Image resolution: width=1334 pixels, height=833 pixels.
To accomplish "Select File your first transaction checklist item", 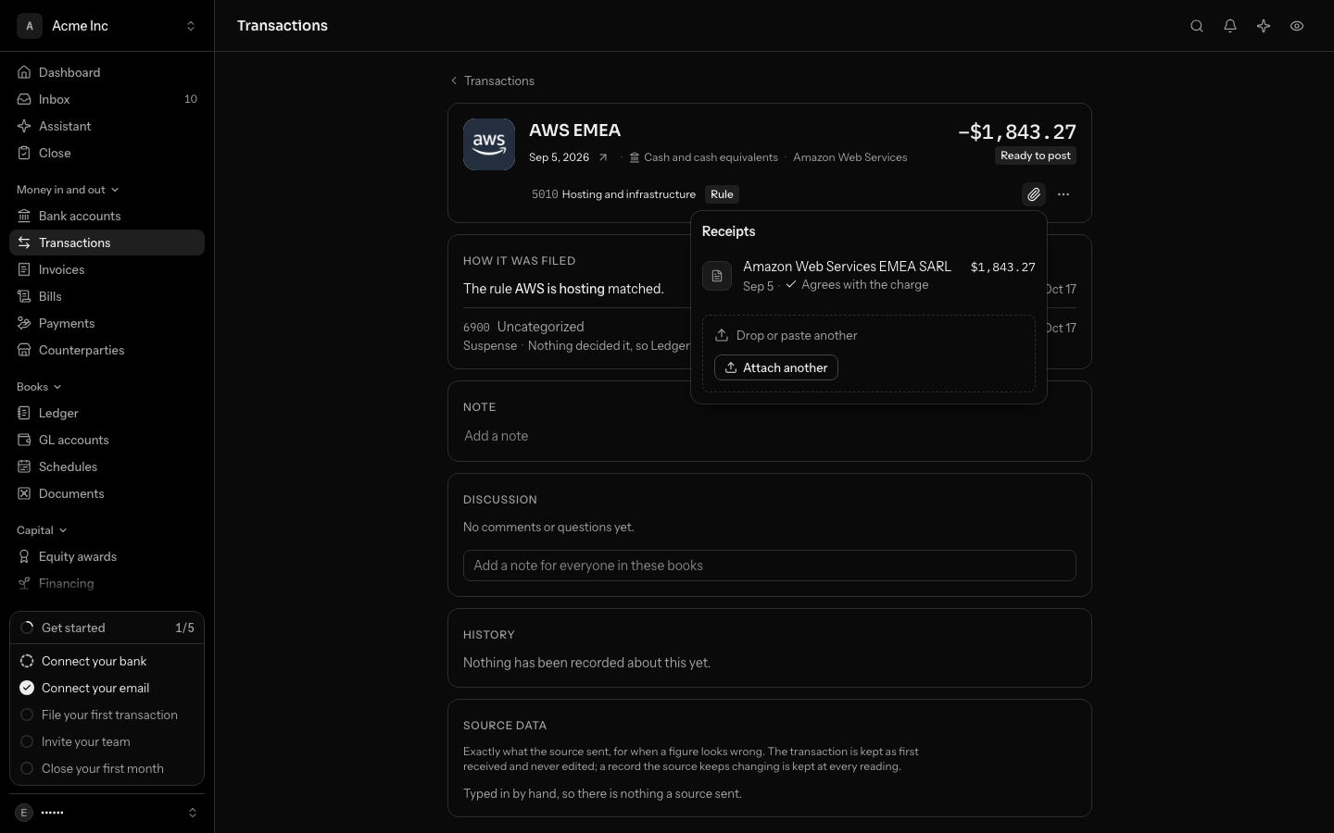I will click(107, 715).
